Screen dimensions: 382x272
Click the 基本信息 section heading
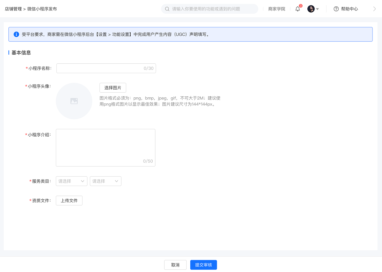pos(21,53)
